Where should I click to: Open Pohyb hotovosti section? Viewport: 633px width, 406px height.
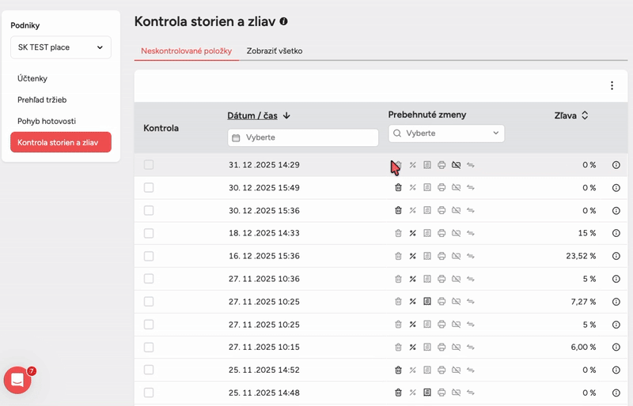click(47, 121)
